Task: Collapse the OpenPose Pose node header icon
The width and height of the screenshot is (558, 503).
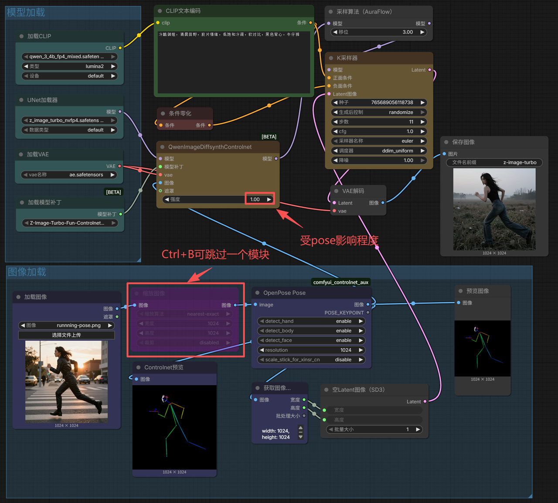Action: point(257,293)
